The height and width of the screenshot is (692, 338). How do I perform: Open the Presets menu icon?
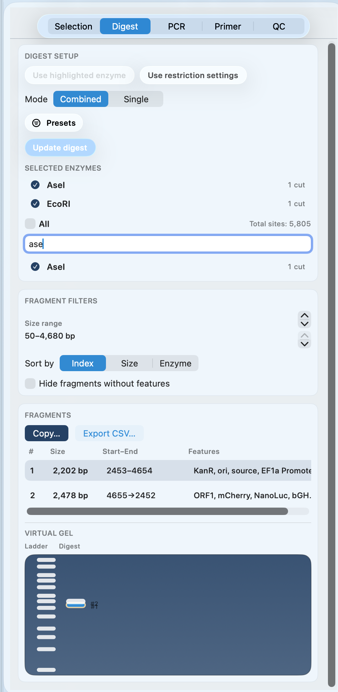36,123
